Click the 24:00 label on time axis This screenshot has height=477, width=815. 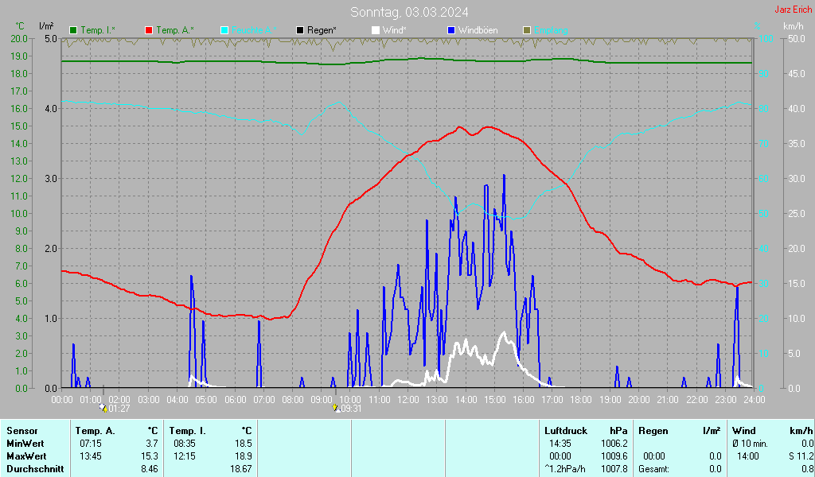tap(754, 400)
